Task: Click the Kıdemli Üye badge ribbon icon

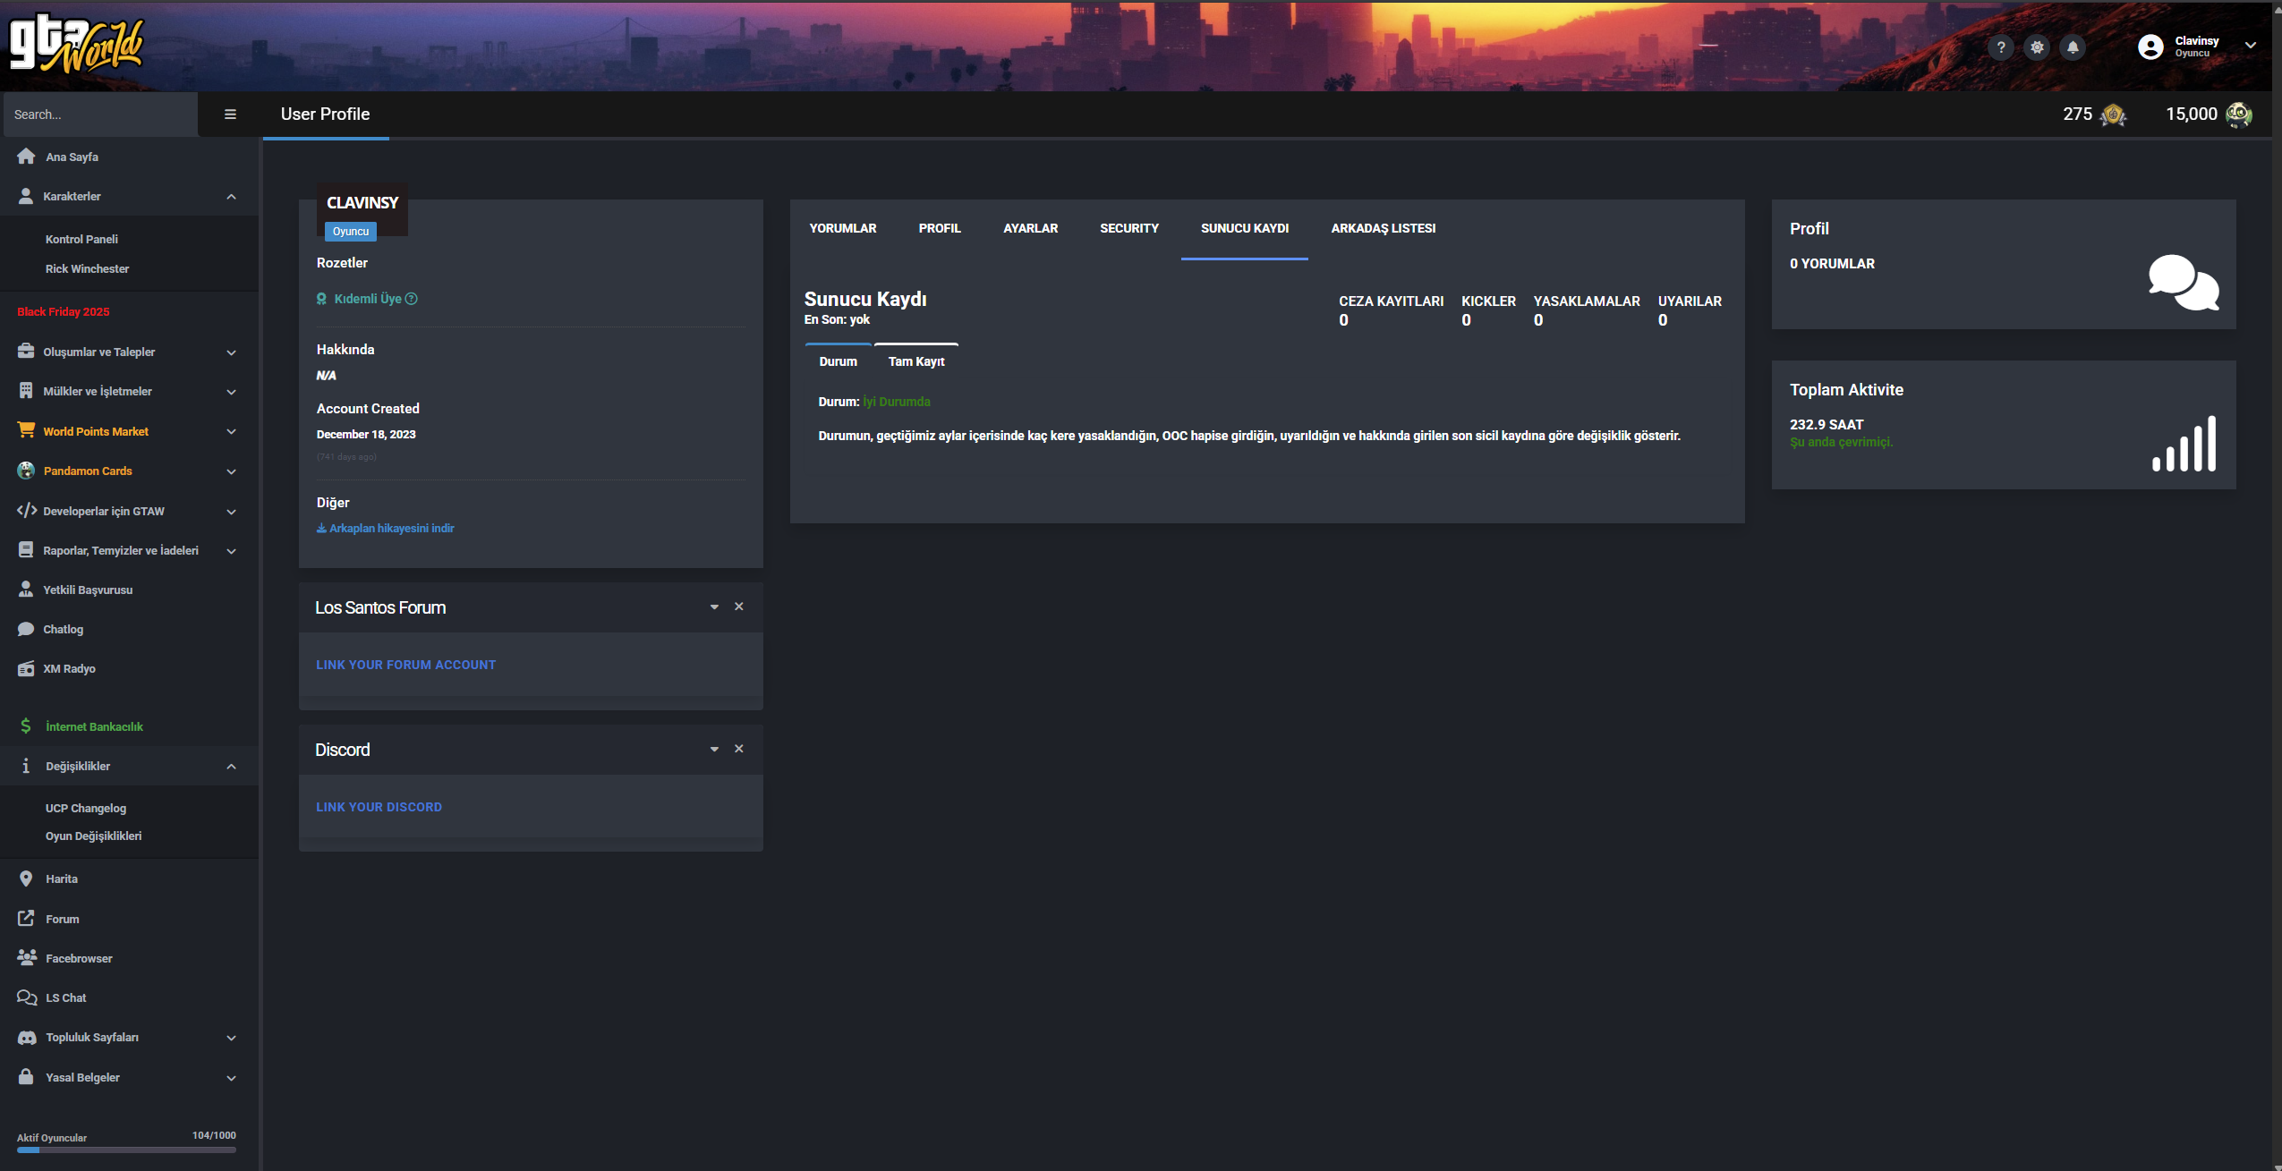Action: tap(321, 299)
